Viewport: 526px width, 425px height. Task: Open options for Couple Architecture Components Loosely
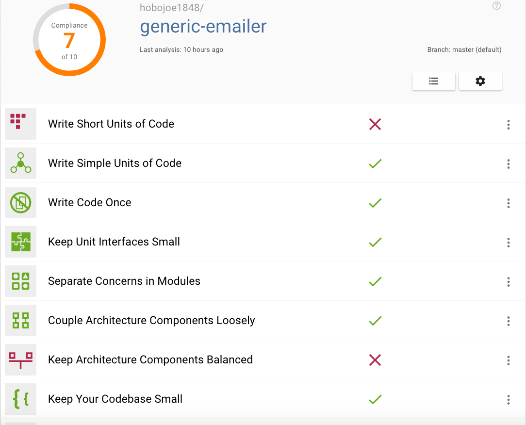(x=508, y=321)
